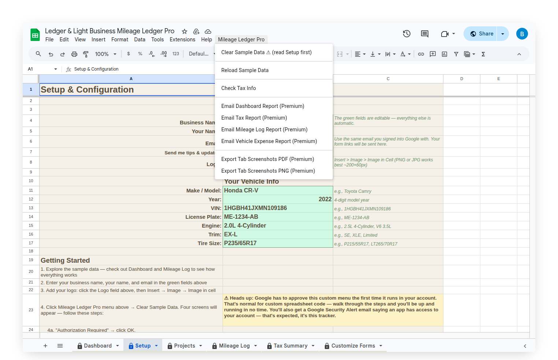Open the File menu
This screenshot has height=360, width=558.
coord(49,40)
